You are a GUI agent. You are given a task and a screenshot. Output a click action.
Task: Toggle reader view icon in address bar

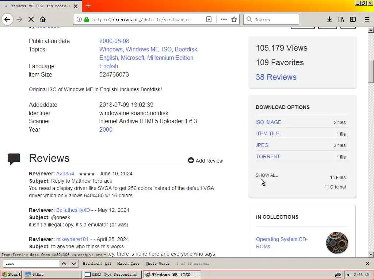[x=209, y=19]
